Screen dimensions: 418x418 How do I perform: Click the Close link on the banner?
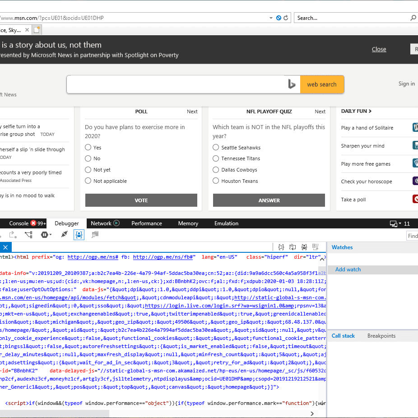[x=379, y=49]
